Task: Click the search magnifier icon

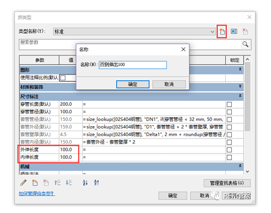Action: 245,44
